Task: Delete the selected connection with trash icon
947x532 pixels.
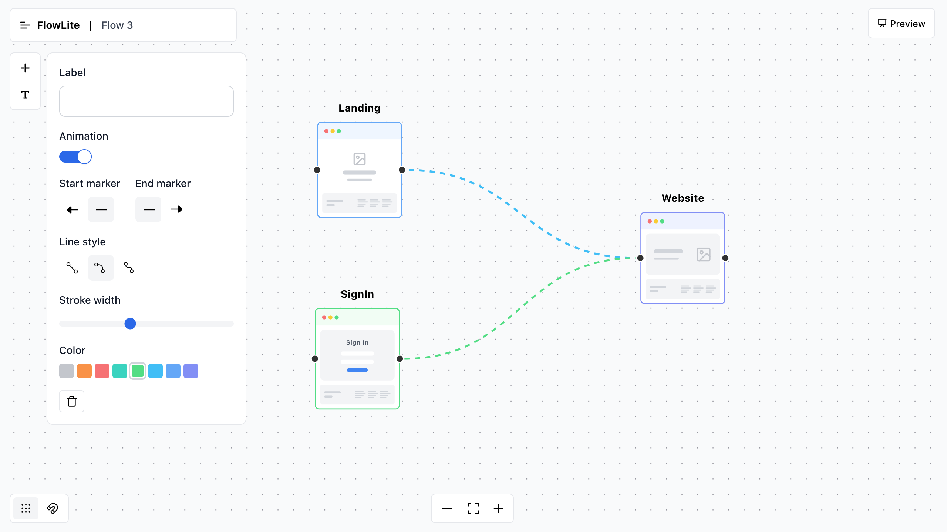Action: pyautogui.click(x=71, y=401)
